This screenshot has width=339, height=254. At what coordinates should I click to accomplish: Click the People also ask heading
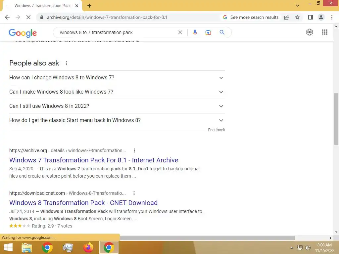pyautogui.click(x=34, y=63)
